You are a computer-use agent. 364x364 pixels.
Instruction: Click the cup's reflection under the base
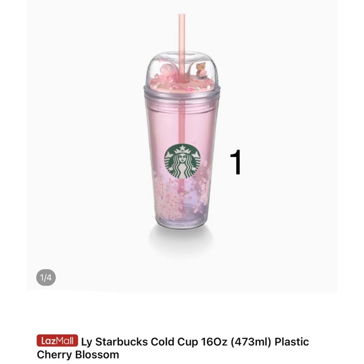181,239
